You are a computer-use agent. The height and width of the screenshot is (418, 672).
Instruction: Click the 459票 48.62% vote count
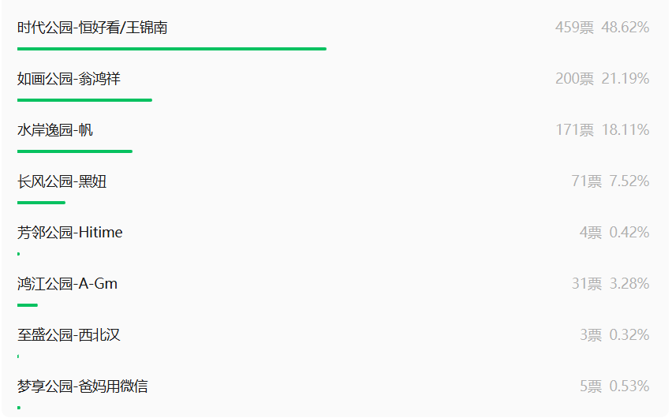tap(602, 28)
